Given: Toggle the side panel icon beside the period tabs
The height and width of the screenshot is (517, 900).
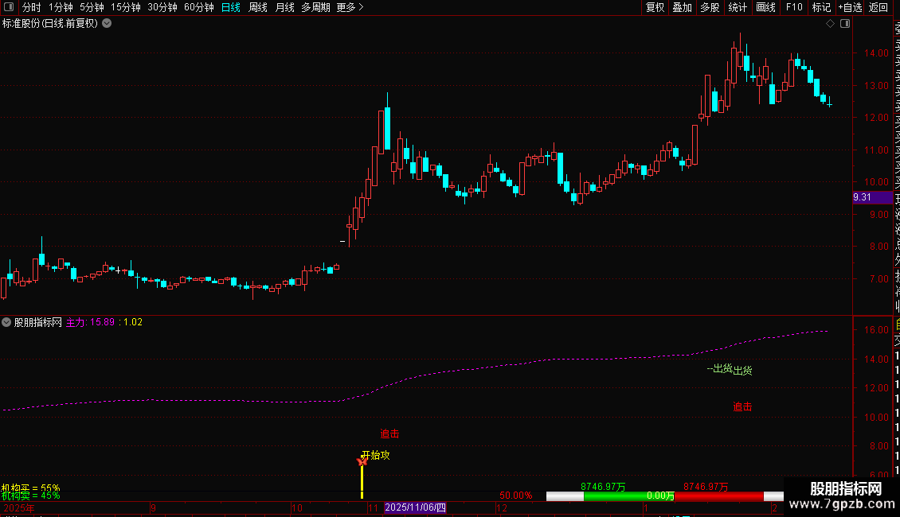Looking at the screenshot, I should click(9, 7).
